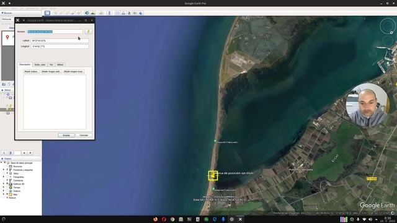The height and width of the screenshot is (223, 397).
Task: Click the add path toolbar icon
Action: pos(68,12)
